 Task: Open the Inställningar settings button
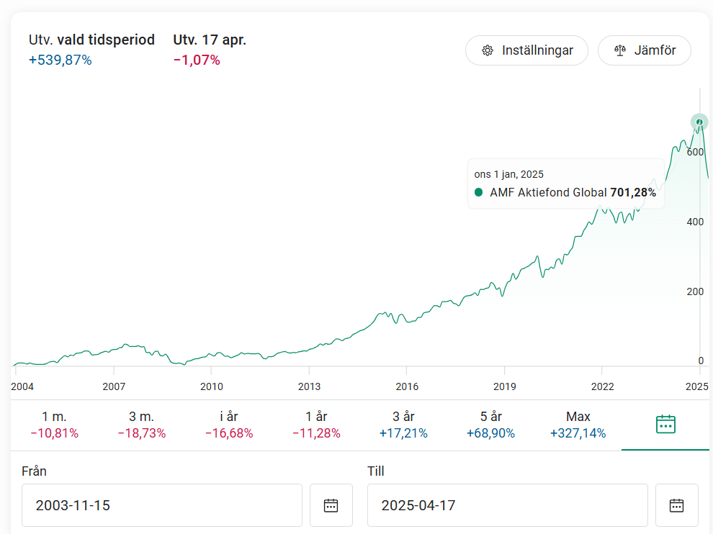point(526,50)
